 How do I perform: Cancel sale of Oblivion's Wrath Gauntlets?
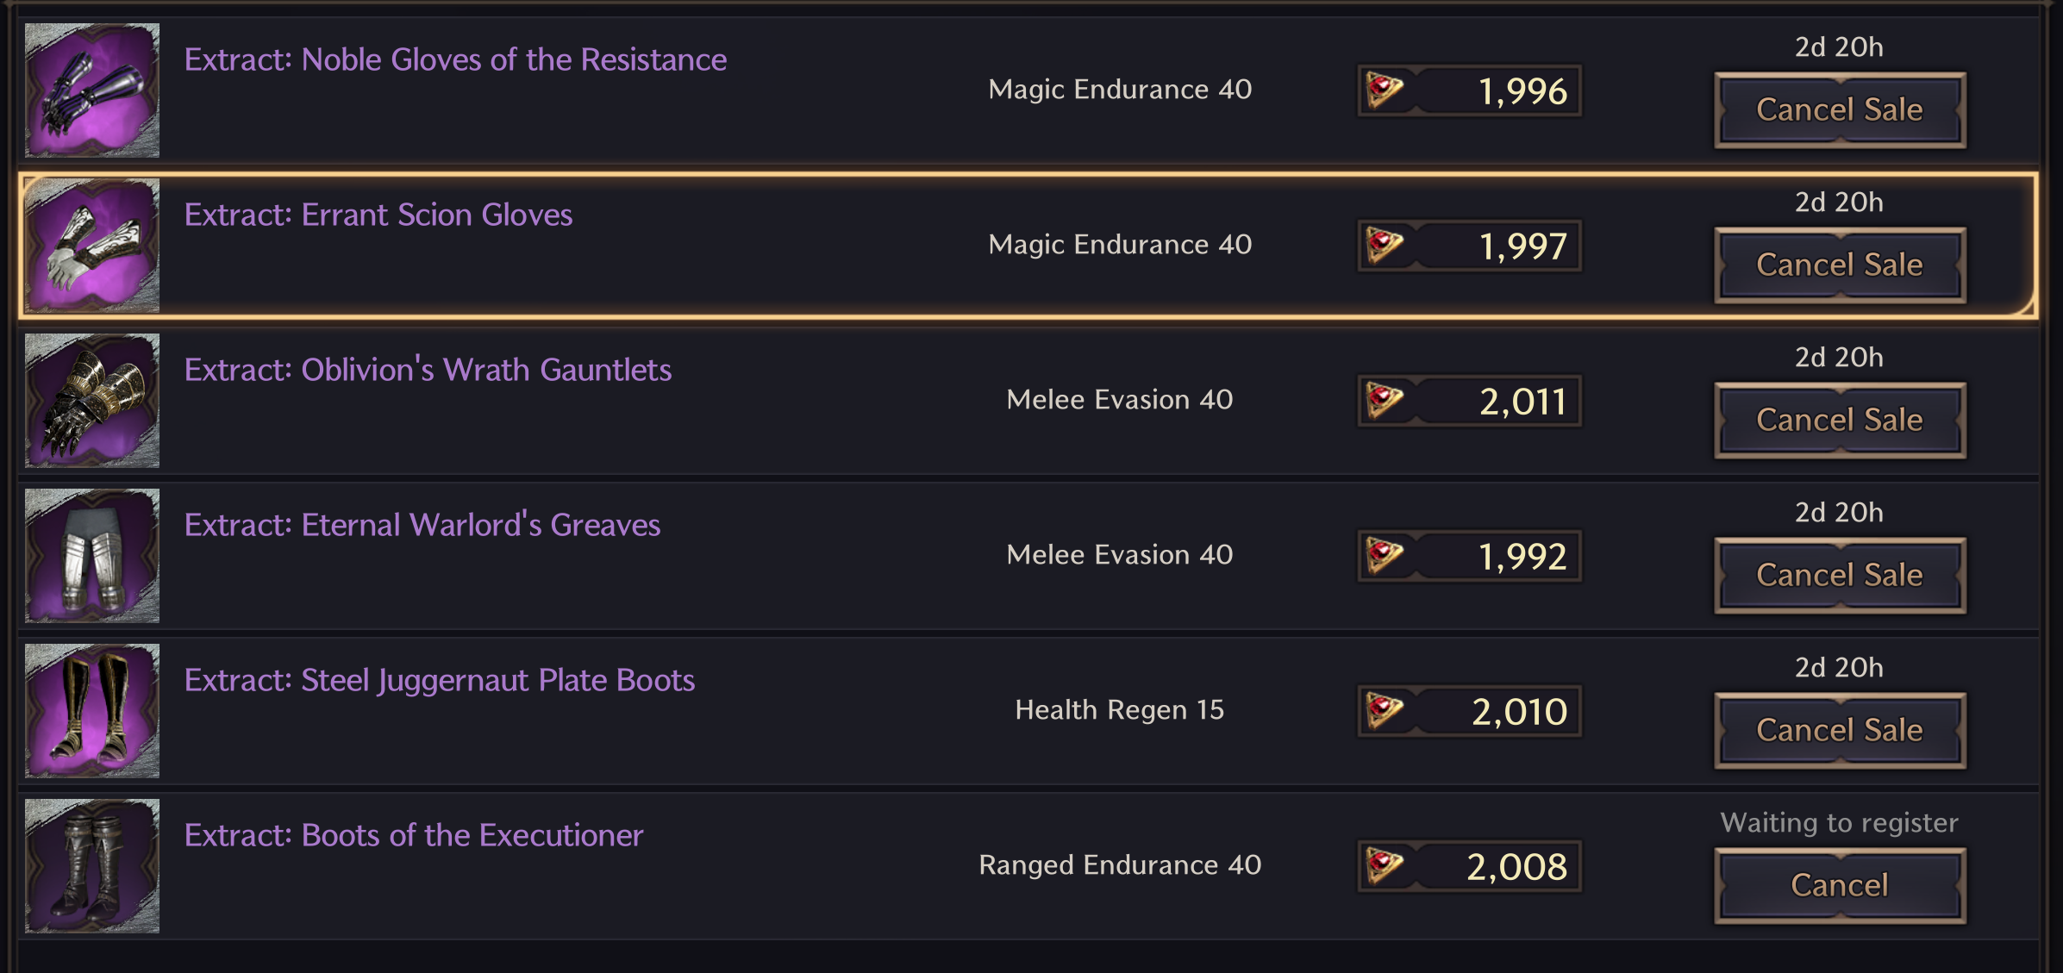tap(1840, 421)
